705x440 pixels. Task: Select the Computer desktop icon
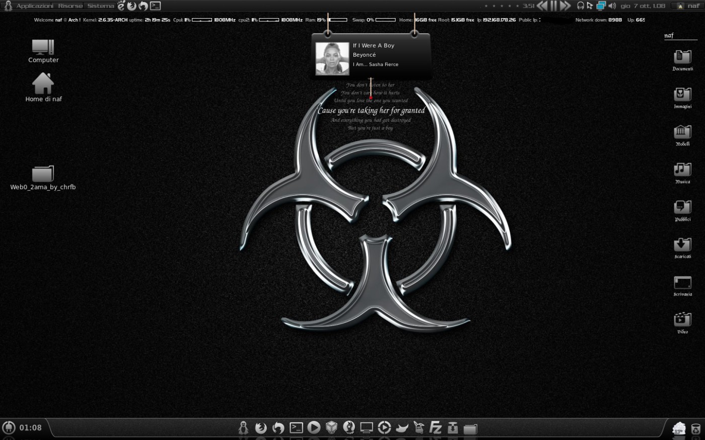click(x=43, y=51)
